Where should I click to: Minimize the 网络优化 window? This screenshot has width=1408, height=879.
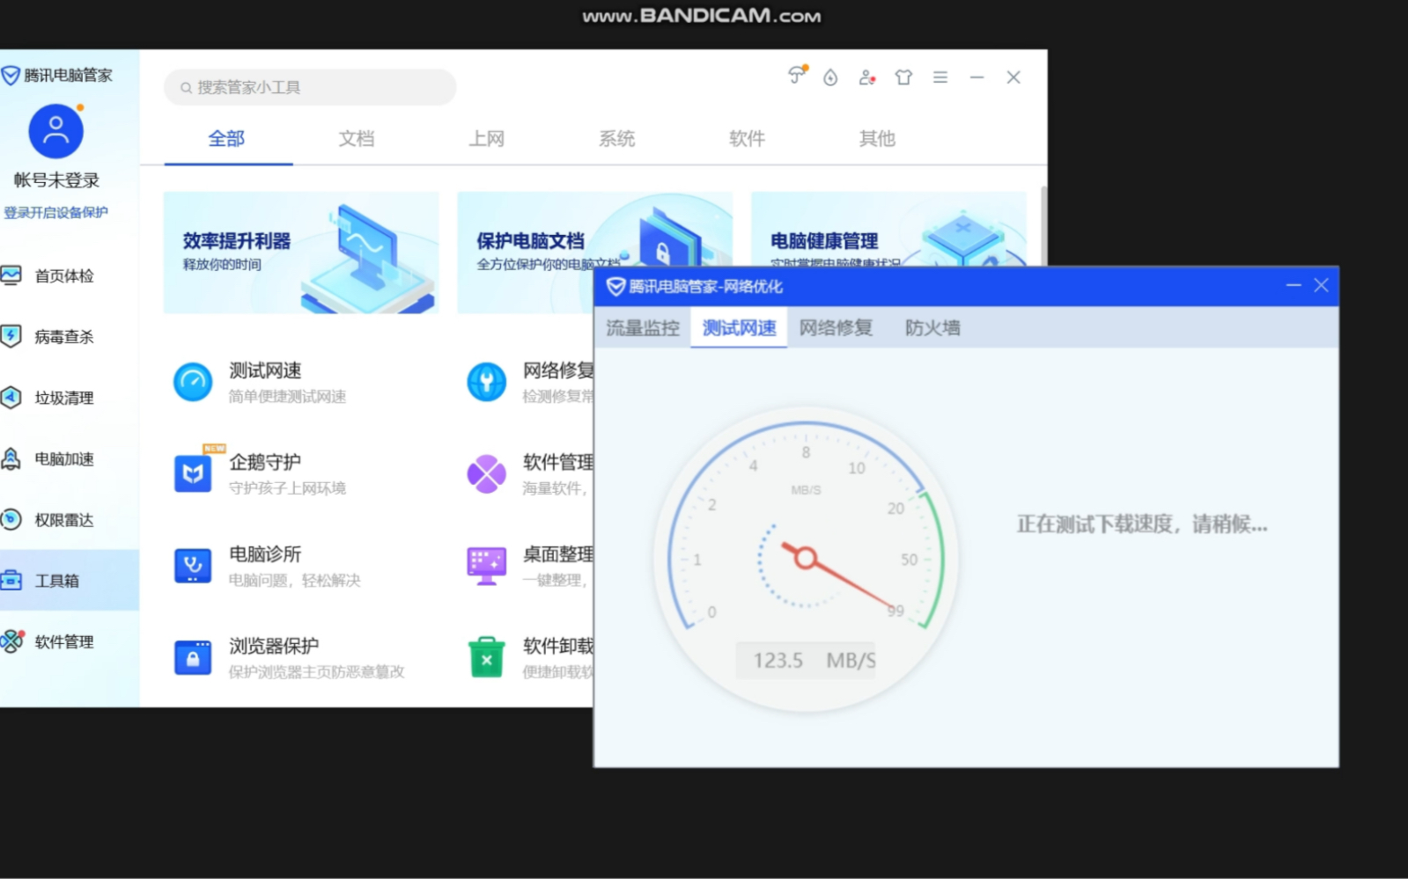1294,285
